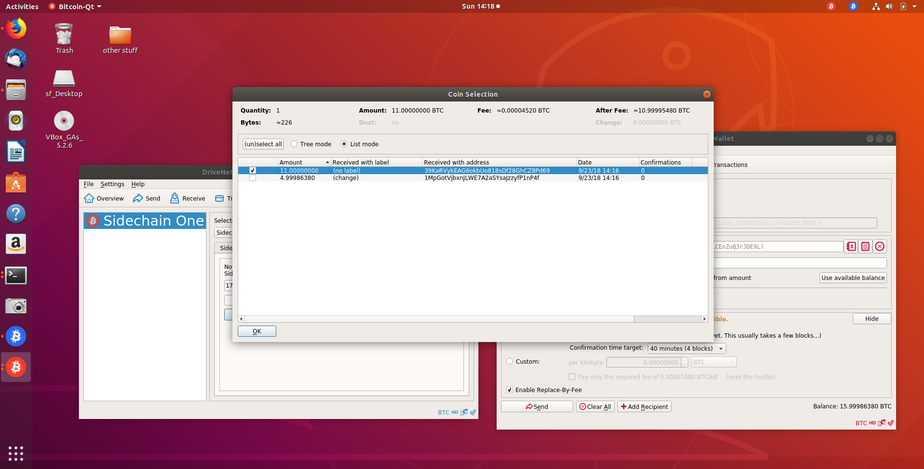Toggle checkbox for 11.00000000 coin row
The image size is (924, 469).
pos(253,170)
